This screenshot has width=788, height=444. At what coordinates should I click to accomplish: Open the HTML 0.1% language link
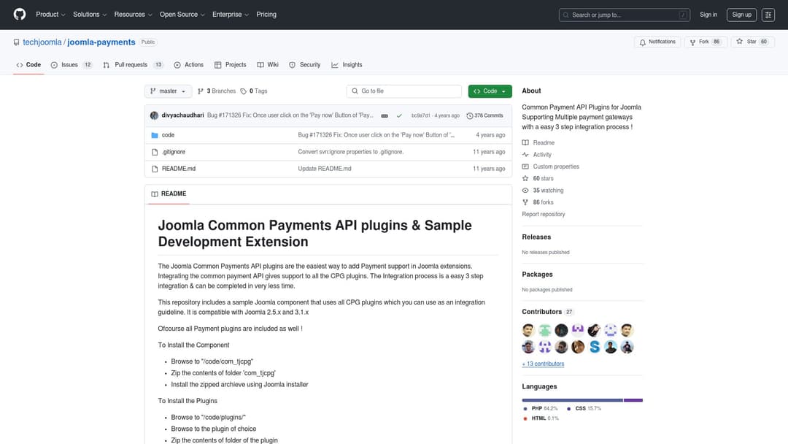click(541, 418)
